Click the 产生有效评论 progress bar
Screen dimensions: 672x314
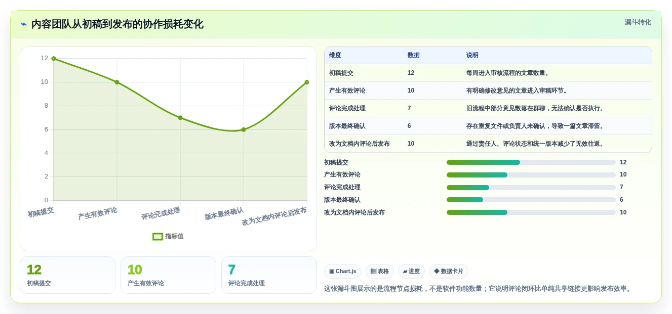[531, 175]
